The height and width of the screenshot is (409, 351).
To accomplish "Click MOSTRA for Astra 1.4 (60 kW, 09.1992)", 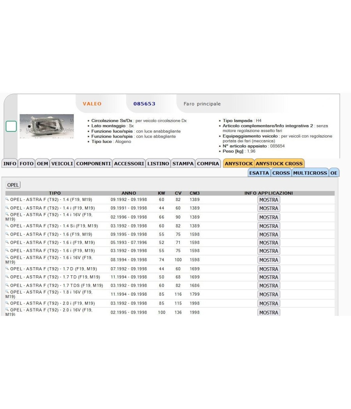I will (x=269, y=200).
